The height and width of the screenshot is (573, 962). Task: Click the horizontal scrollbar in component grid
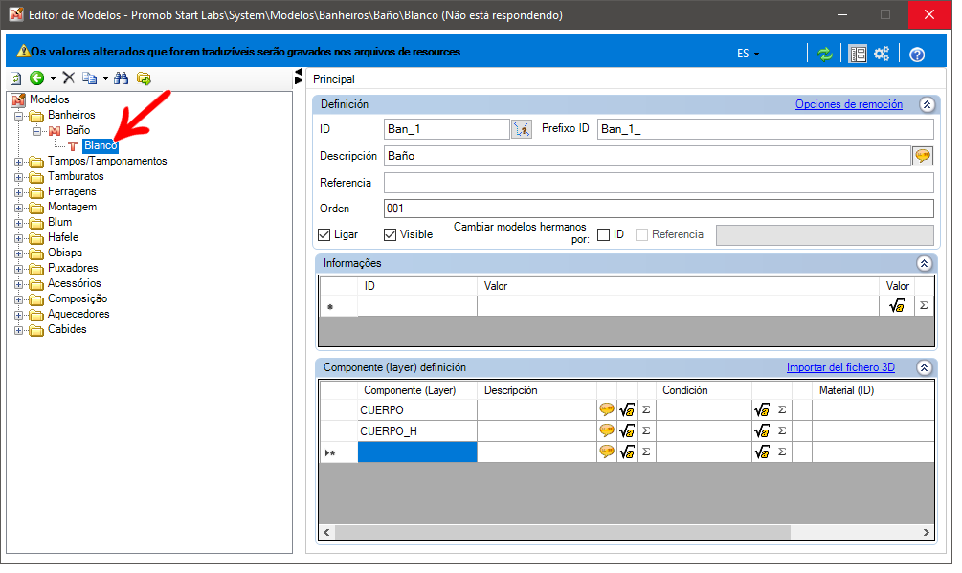563,532
